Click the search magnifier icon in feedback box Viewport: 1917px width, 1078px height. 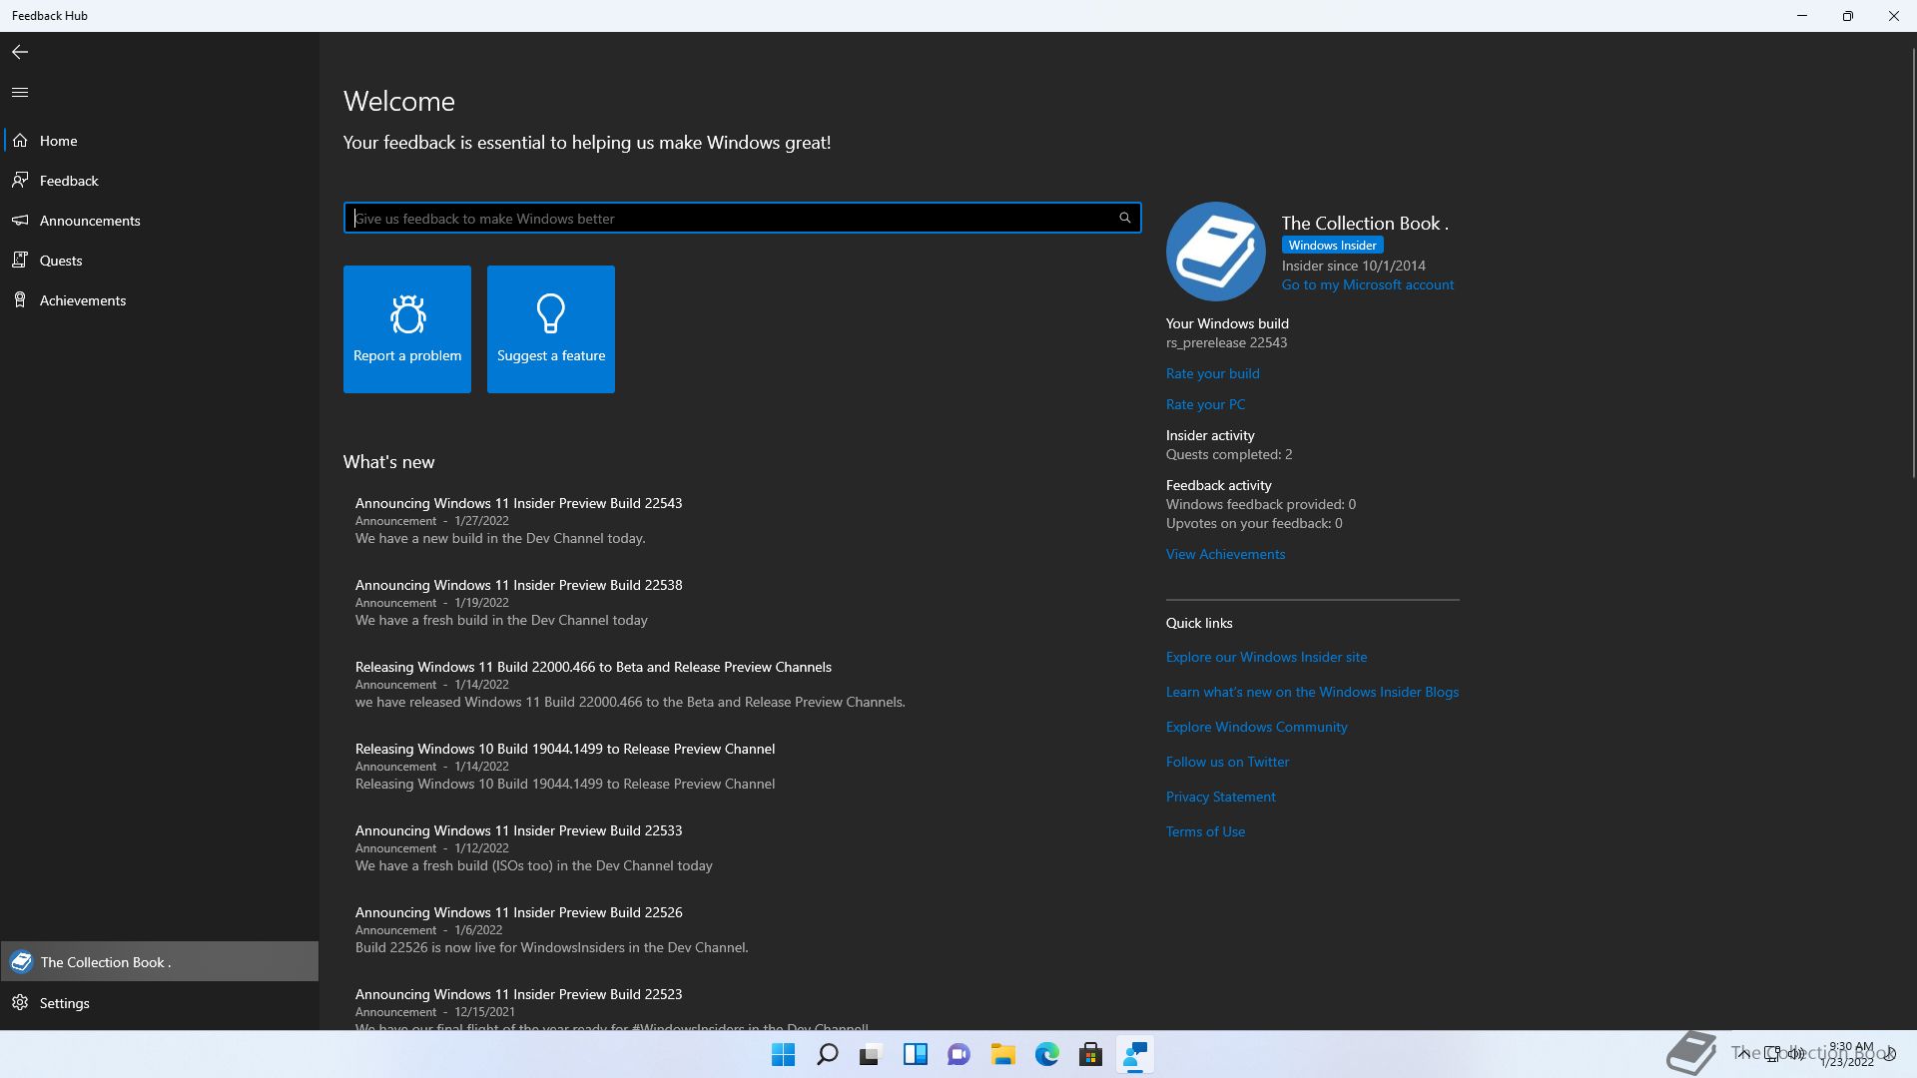click(1125, 218)
